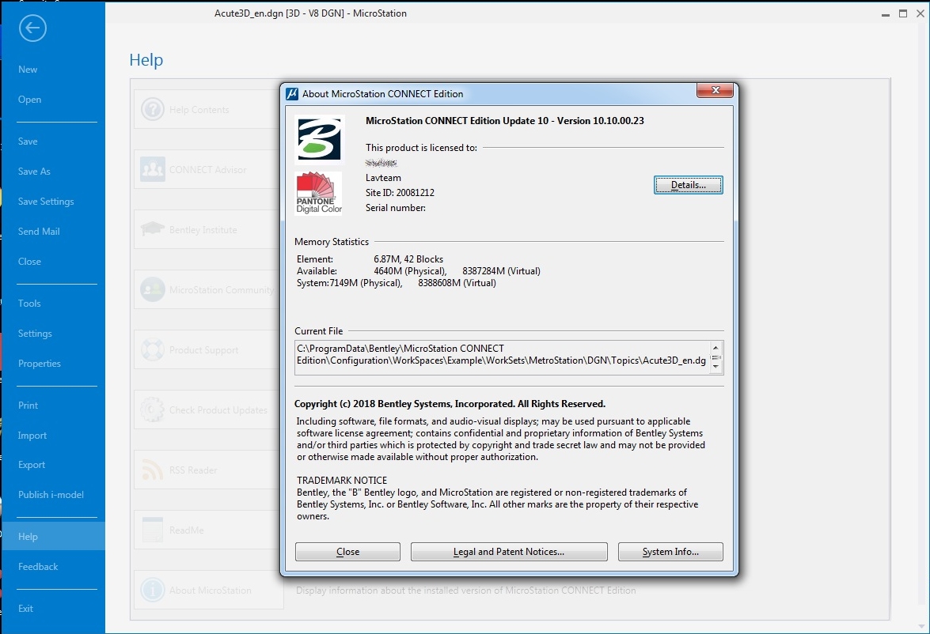Select Print in the sidebar
930x634 pixels.
pyautogui.click(x=28, y=406)
